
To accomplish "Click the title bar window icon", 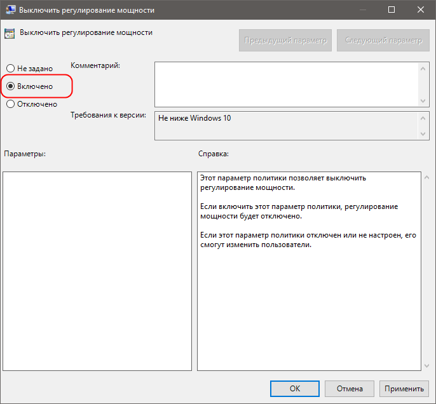I will [x=10, y=10].
